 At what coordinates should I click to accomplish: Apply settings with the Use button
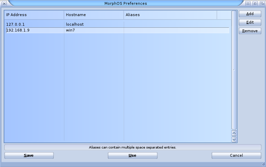click(x=133, y=155)
